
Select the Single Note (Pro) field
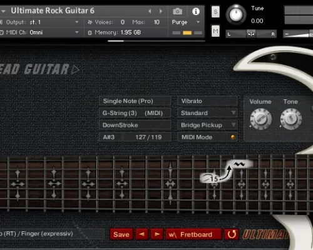pos(135,101)
